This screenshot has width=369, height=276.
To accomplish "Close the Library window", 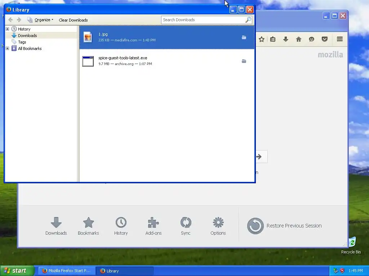I will (x=250, y=10).
